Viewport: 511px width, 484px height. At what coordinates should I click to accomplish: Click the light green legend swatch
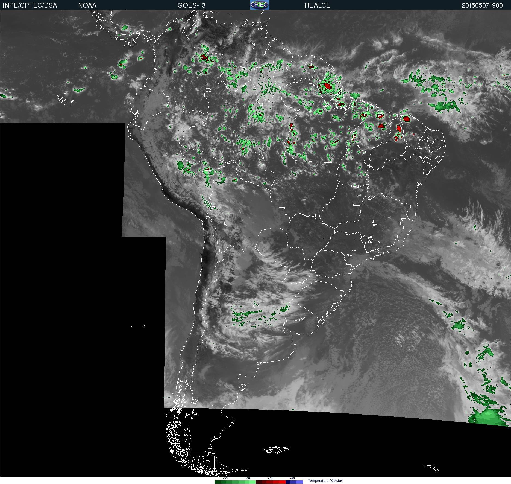click(x=252, y=482)
